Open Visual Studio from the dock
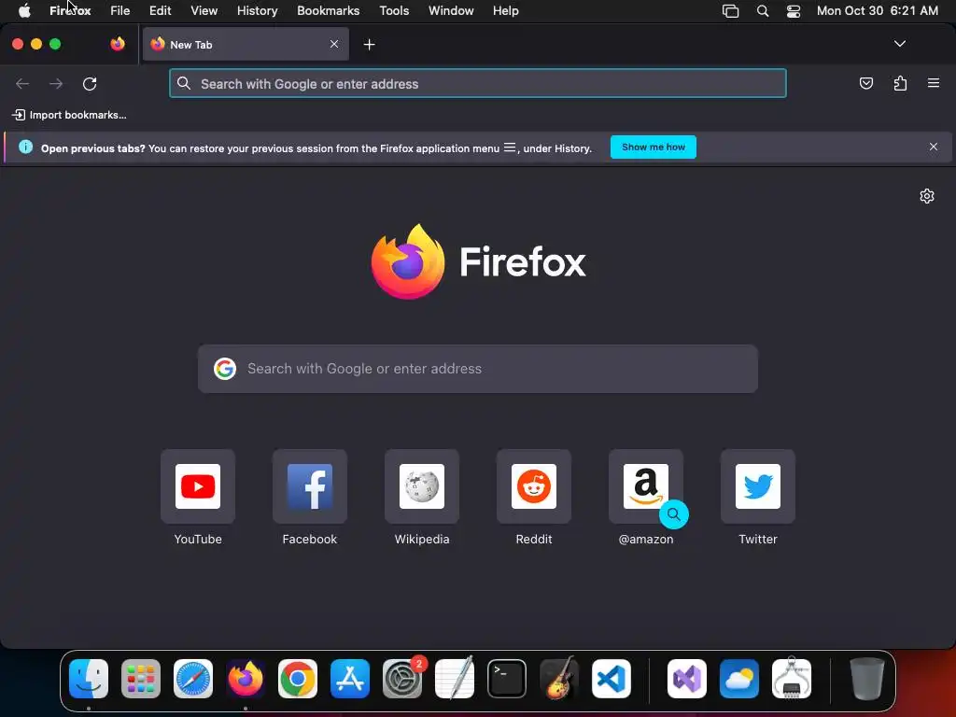 tap(687, 679)
